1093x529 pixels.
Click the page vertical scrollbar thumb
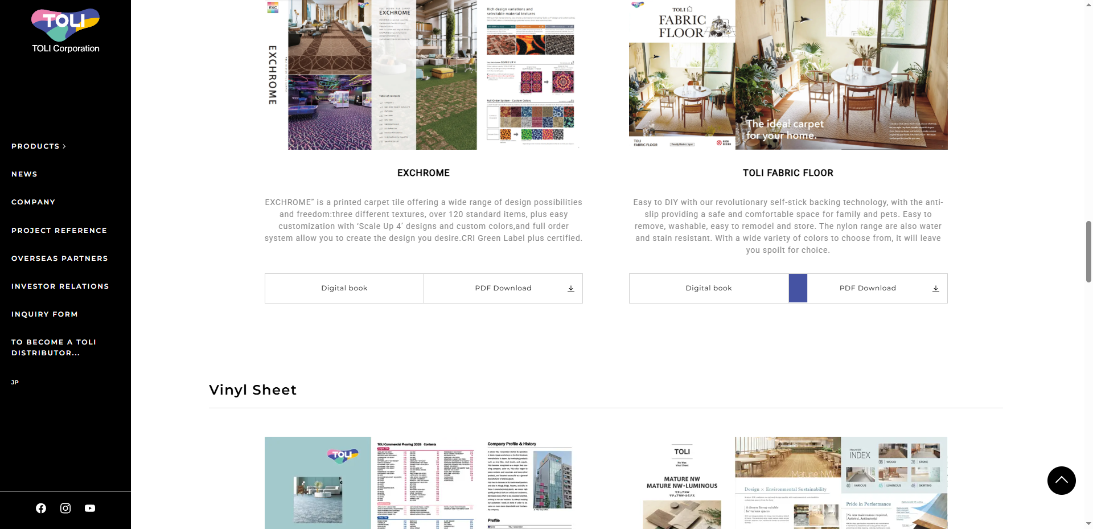1088,251
